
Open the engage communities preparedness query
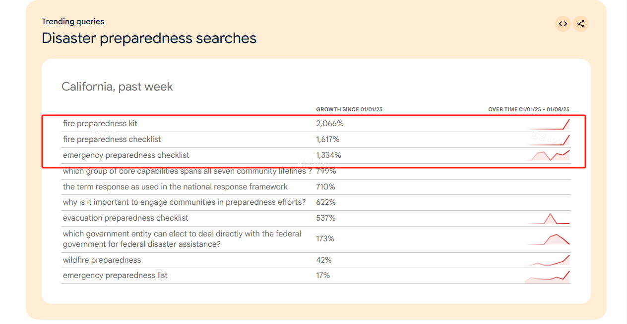[x=185, y=202]
